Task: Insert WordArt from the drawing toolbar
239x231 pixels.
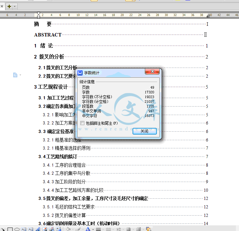Action: tap(38, 229)
